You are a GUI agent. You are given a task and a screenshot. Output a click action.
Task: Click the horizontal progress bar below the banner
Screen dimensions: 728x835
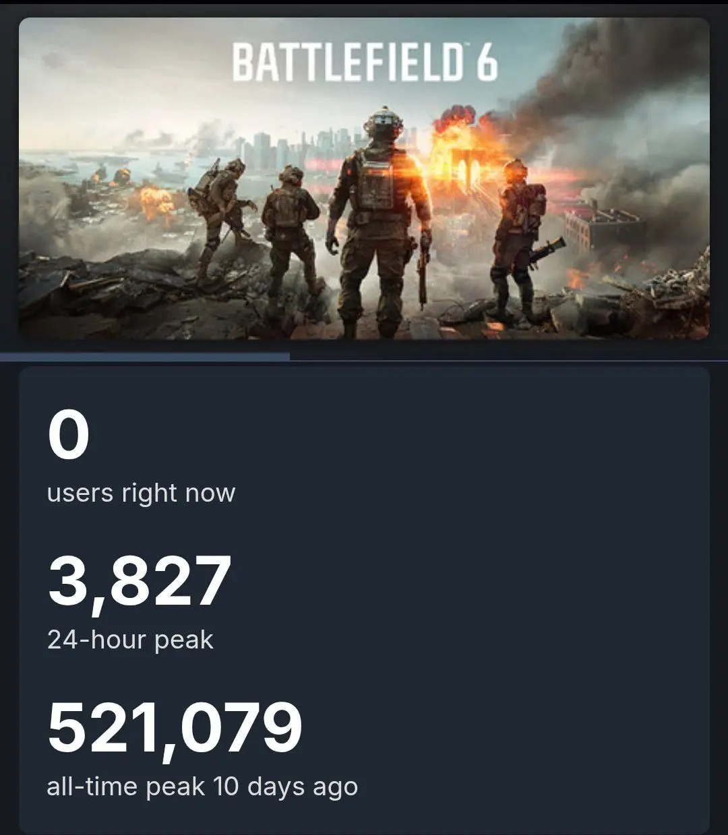tap(145, 357)
